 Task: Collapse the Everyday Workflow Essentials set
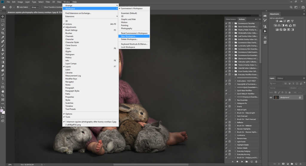(232, 74)
